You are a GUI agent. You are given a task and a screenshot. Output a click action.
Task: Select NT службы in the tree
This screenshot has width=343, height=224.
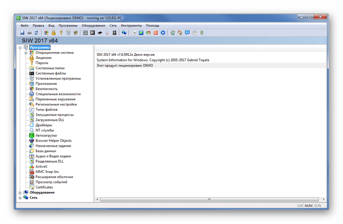tap(45, 130)
